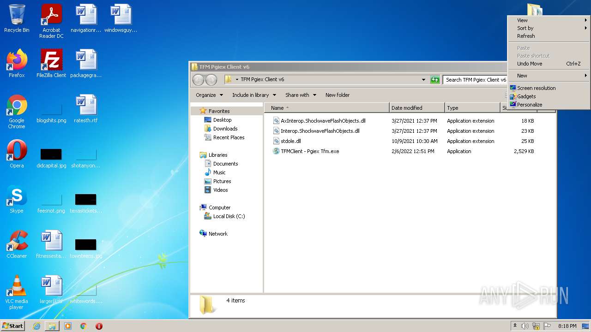Viewport: 591px width, 332px height.
Task: Select ratesth.rtf desktop file
Action: pos(86,109)
